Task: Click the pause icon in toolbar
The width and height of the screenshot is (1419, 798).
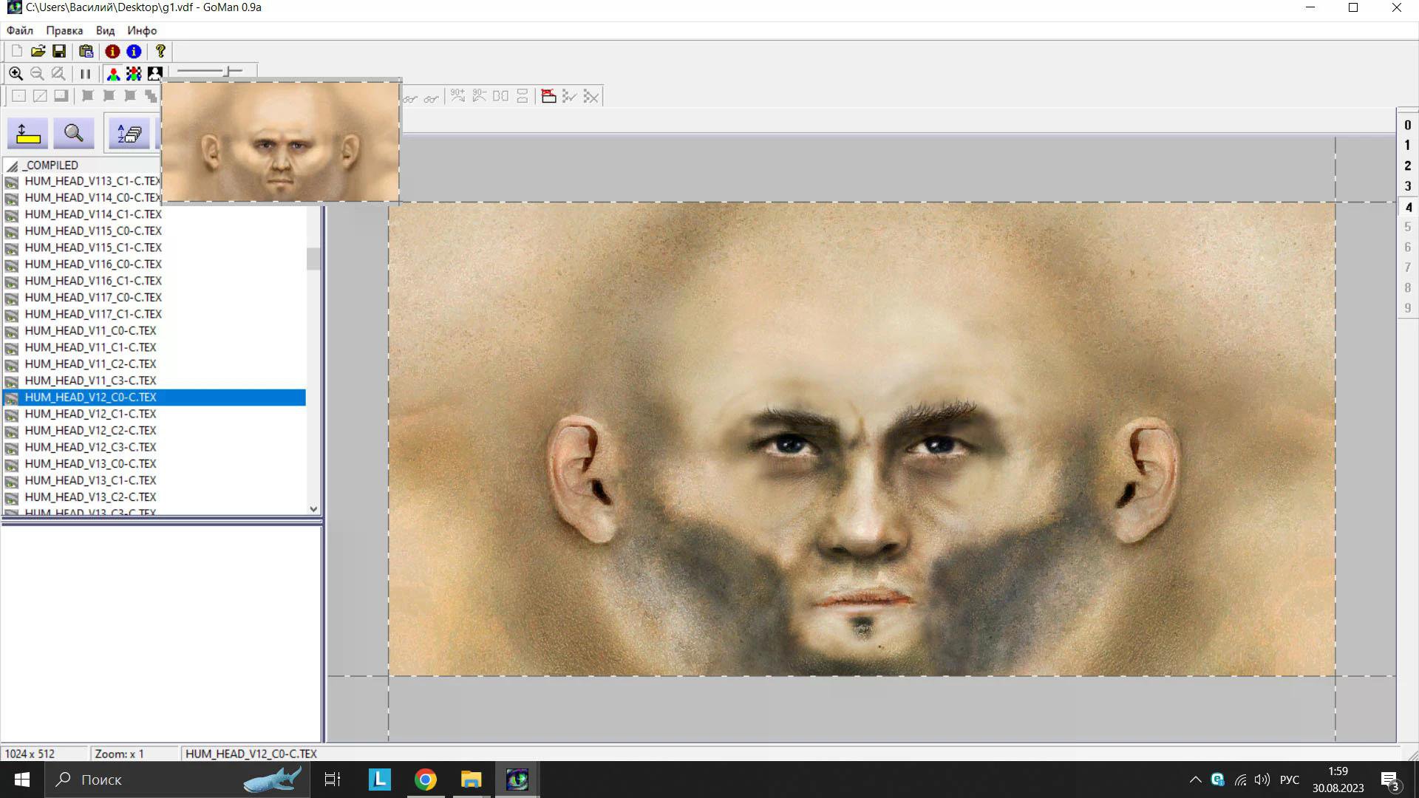Action: (x=85, y=74)
